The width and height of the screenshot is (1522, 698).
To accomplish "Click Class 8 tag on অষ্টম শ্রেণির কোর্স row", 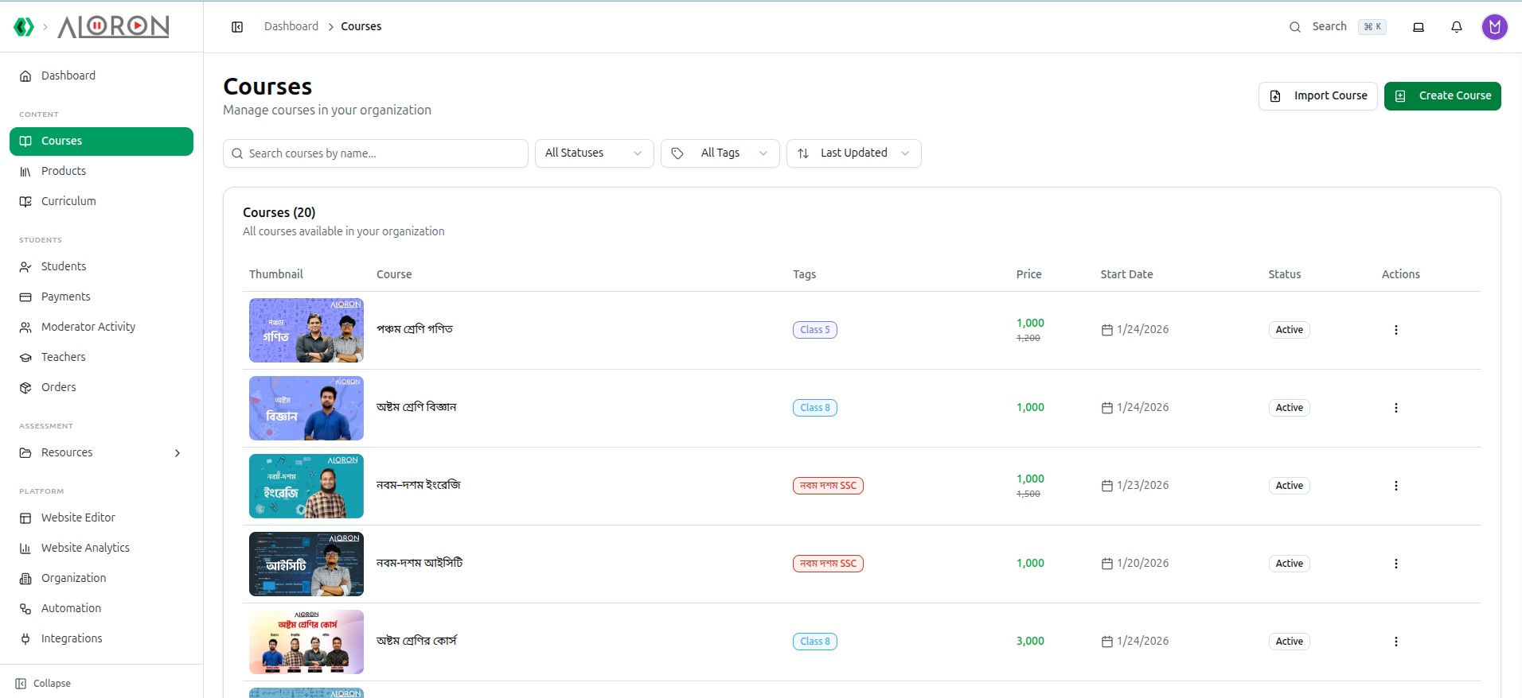I will [x=815, y=642].
